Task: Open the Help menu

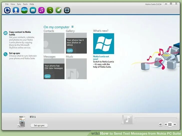Action: tap(32, 4)
